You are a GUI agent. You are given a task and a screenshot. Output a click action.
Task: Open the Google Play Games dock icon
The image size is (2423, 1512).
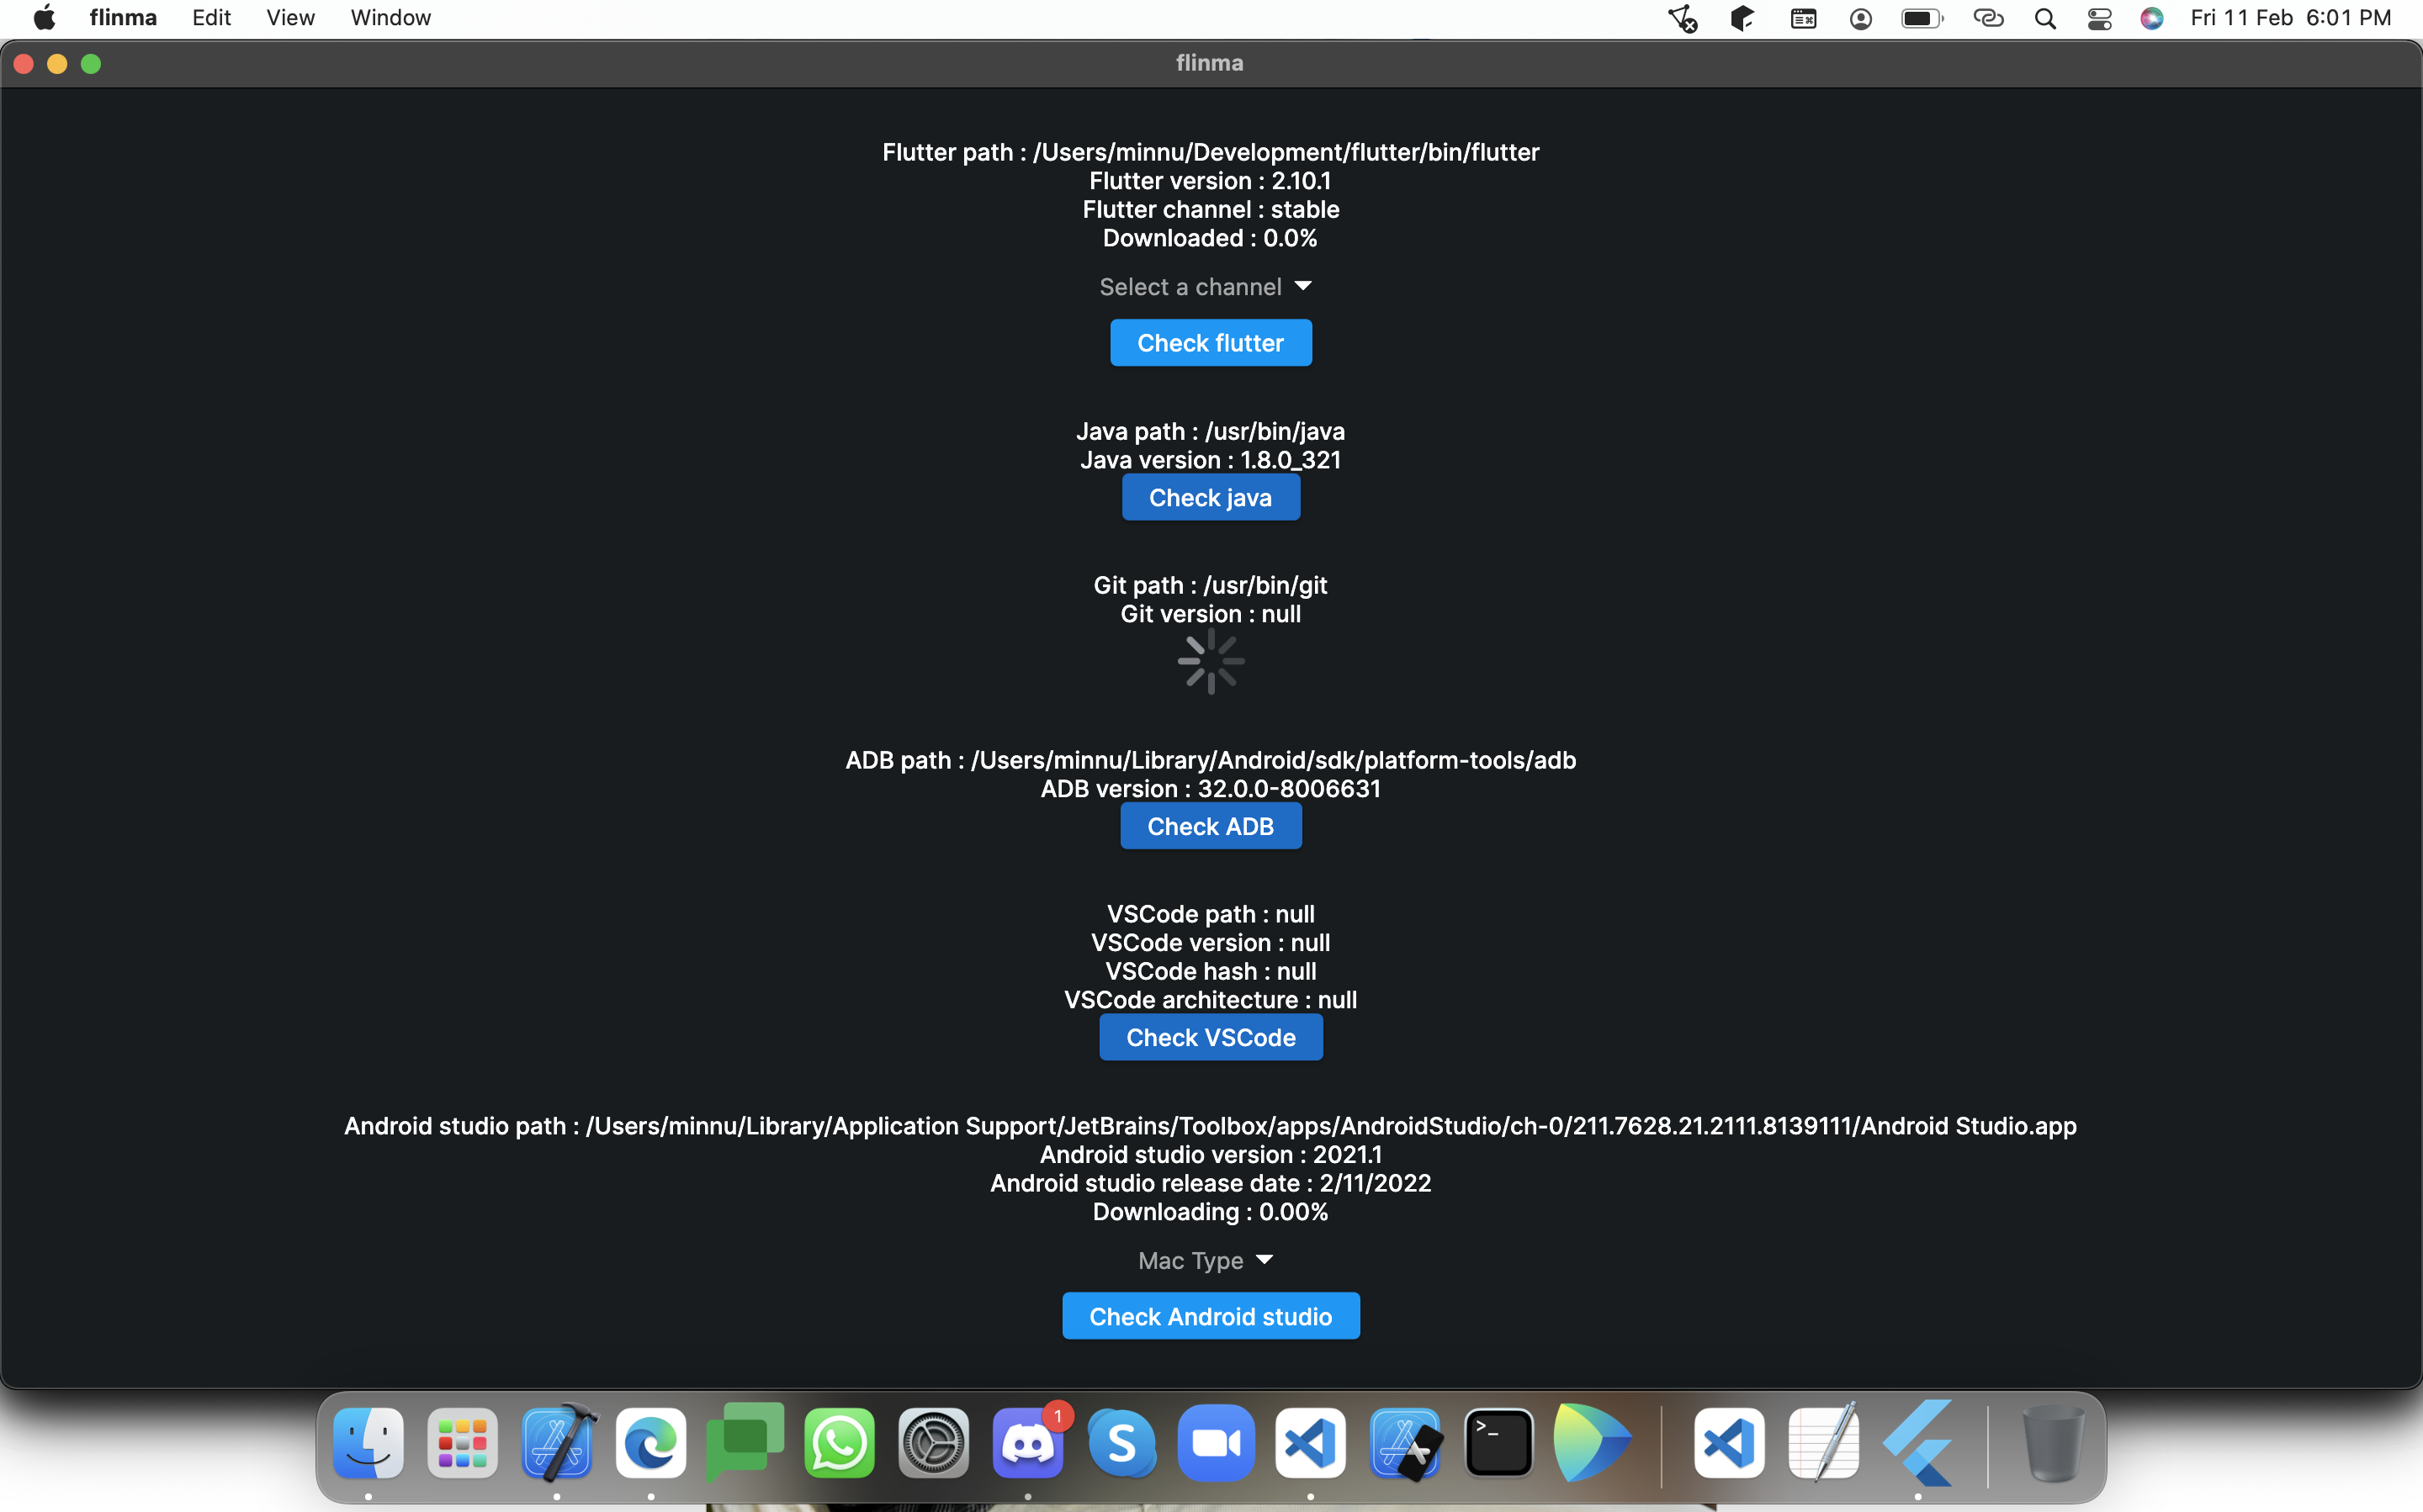point(1593,1443)
